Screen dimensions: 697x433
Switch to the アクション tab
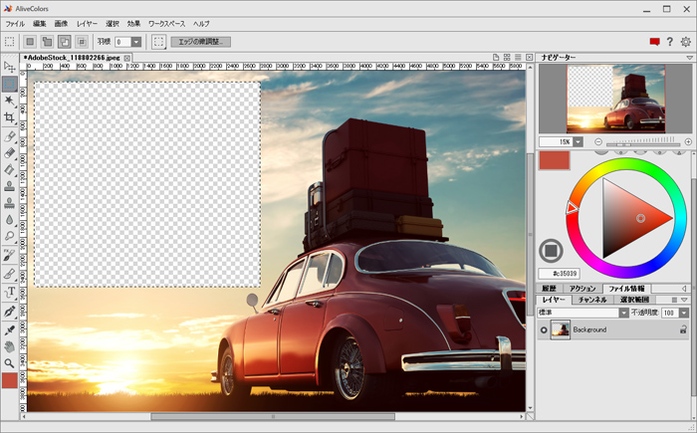(582, 289)
